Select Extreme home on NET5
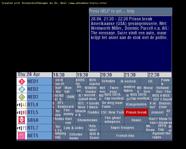 pyautogui.click(x=77, y=136)
